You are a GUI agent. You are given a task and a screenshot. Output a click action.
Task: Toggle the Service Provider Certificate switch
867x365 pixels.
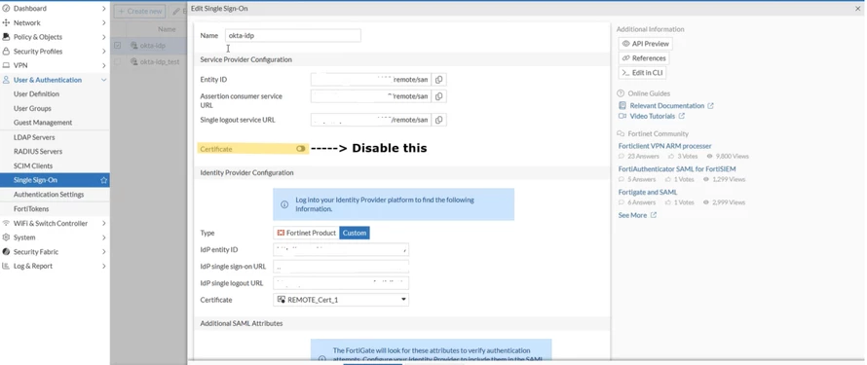[x=301, y=149]
